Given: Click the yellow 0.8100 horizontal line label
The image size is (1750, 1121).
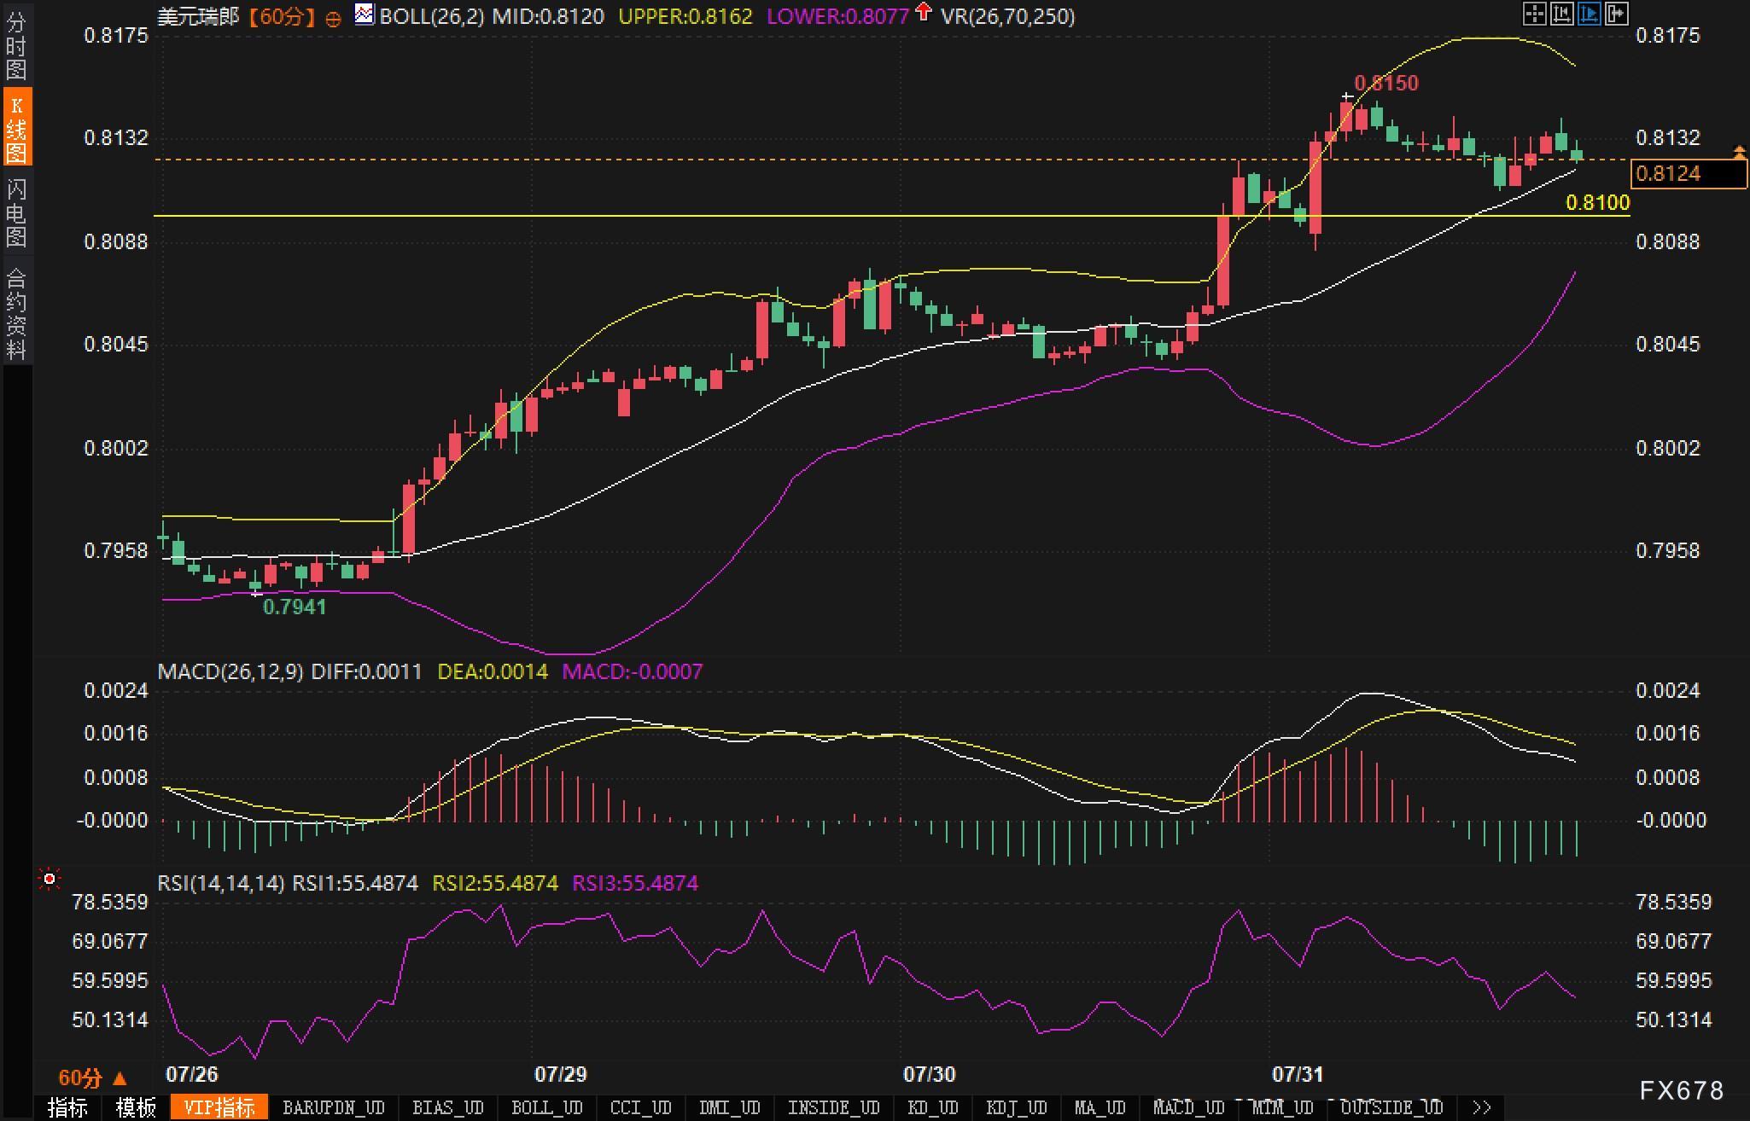Looking at the screenshot, I should (1597, 203).
